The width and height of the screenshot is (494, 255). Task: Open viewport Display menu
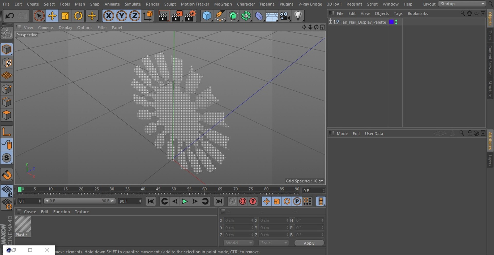[x=65, y=28]
